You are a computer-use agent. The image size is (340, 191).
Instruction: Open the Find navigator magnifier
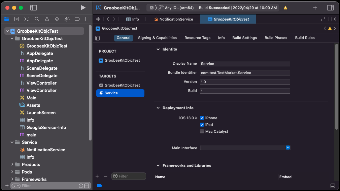(x=37, y=19)
